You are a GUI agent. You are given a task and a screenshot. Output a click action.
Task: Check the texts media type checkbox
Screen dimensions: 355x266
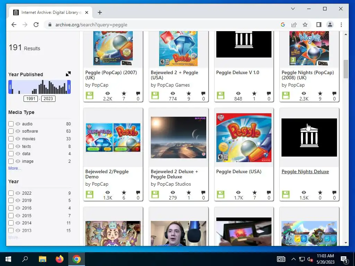click(11, 147)
